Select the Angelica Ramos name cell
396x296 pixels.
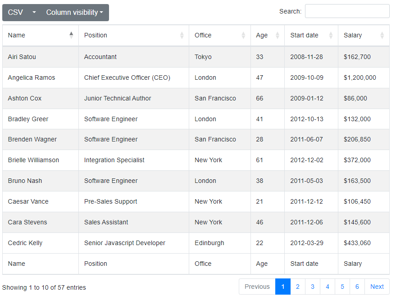pyautogui.click(x=41, y=77)
